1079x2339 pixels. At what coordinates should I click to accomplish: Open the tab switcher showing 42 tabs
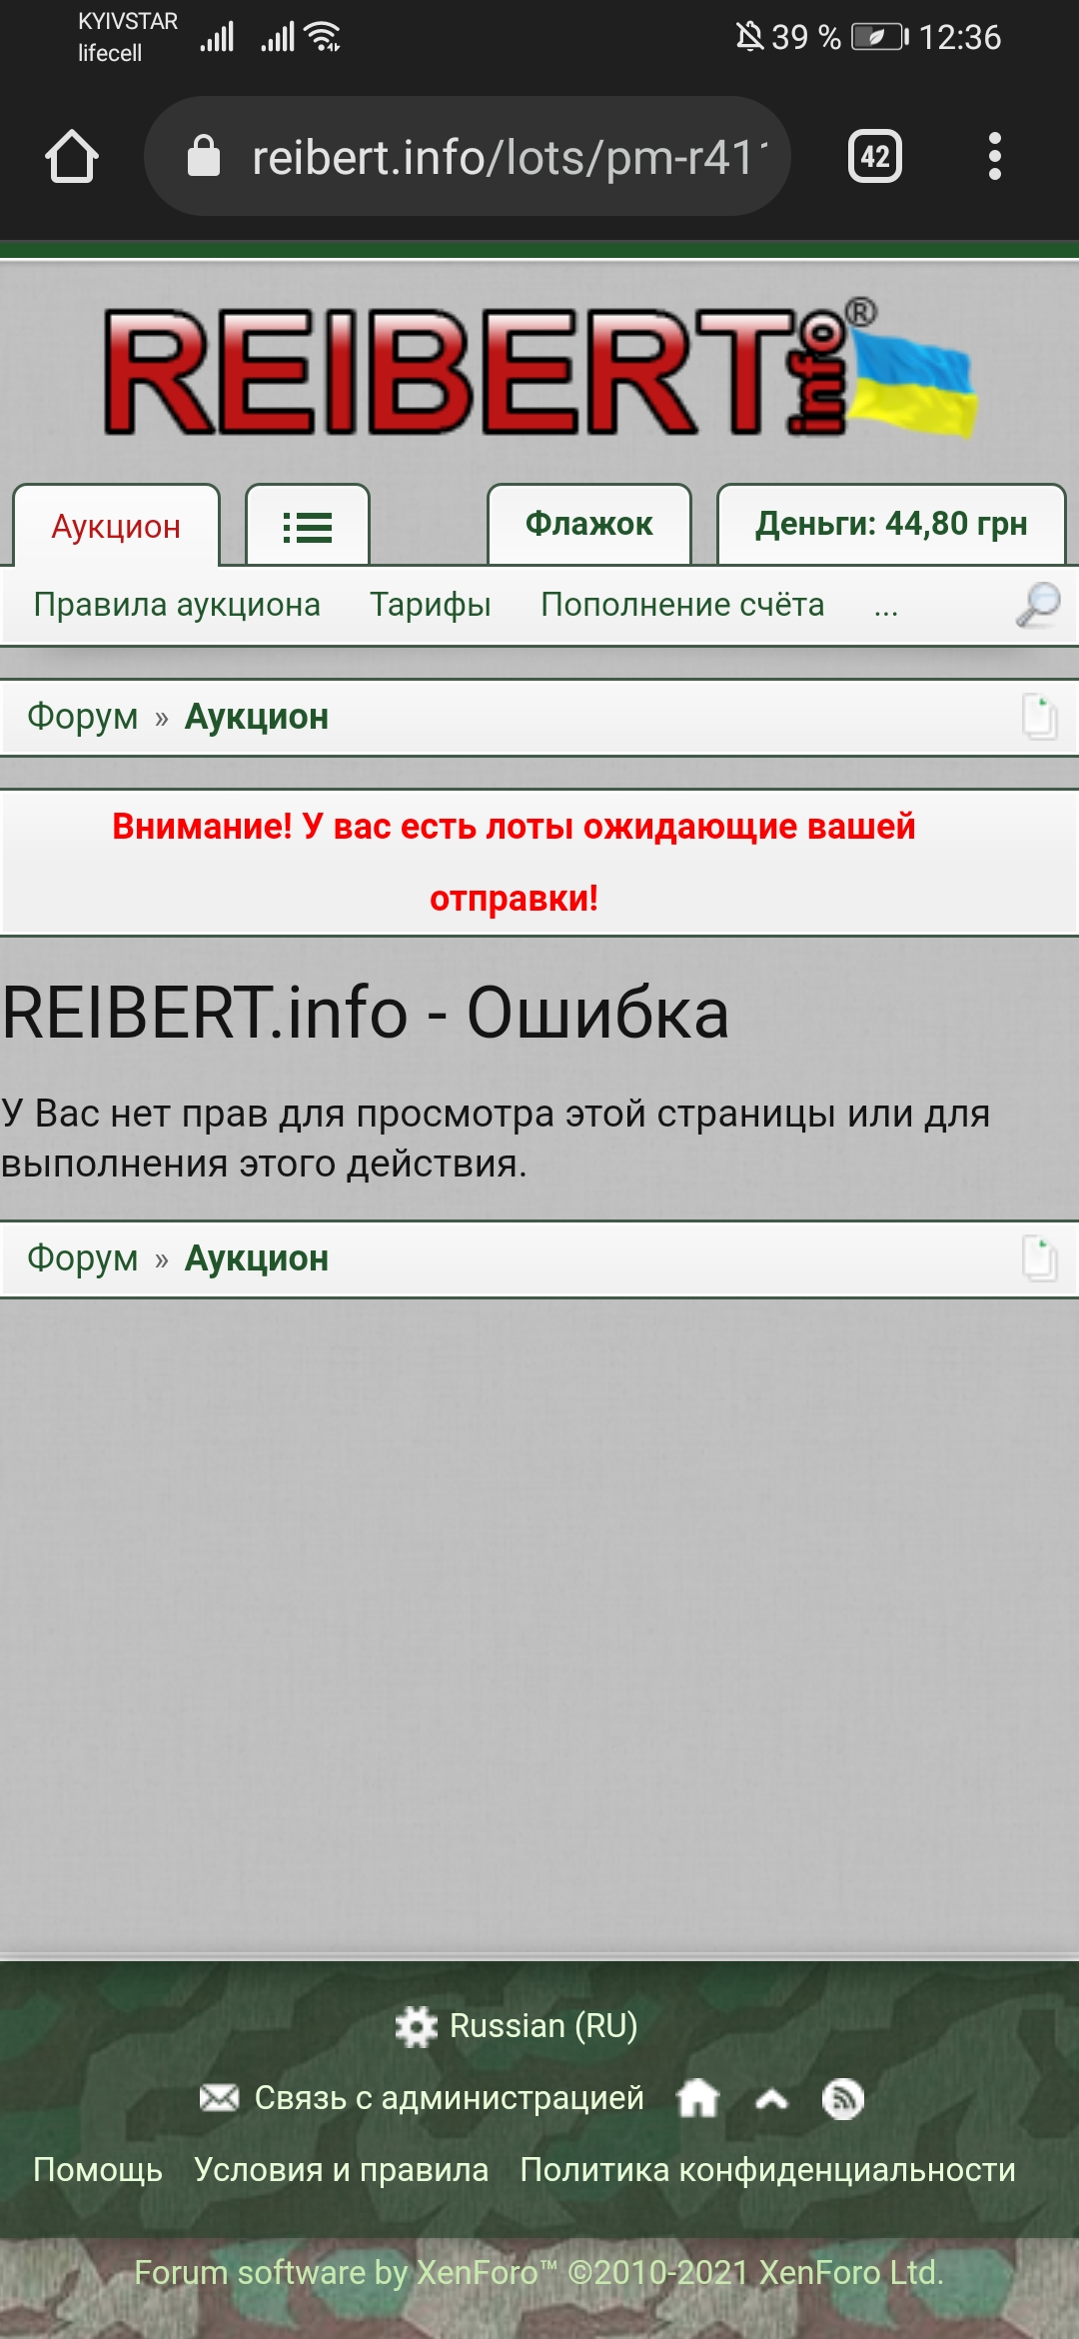[x=875, y=157]
